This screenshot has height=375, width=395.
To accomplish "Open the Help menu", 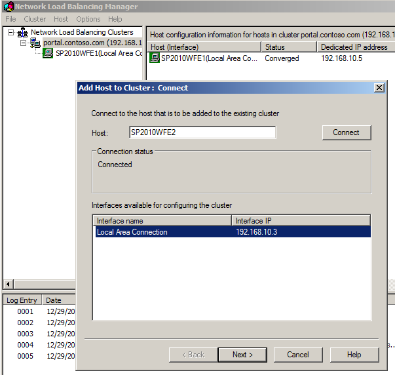I will (x=115, y=19).
